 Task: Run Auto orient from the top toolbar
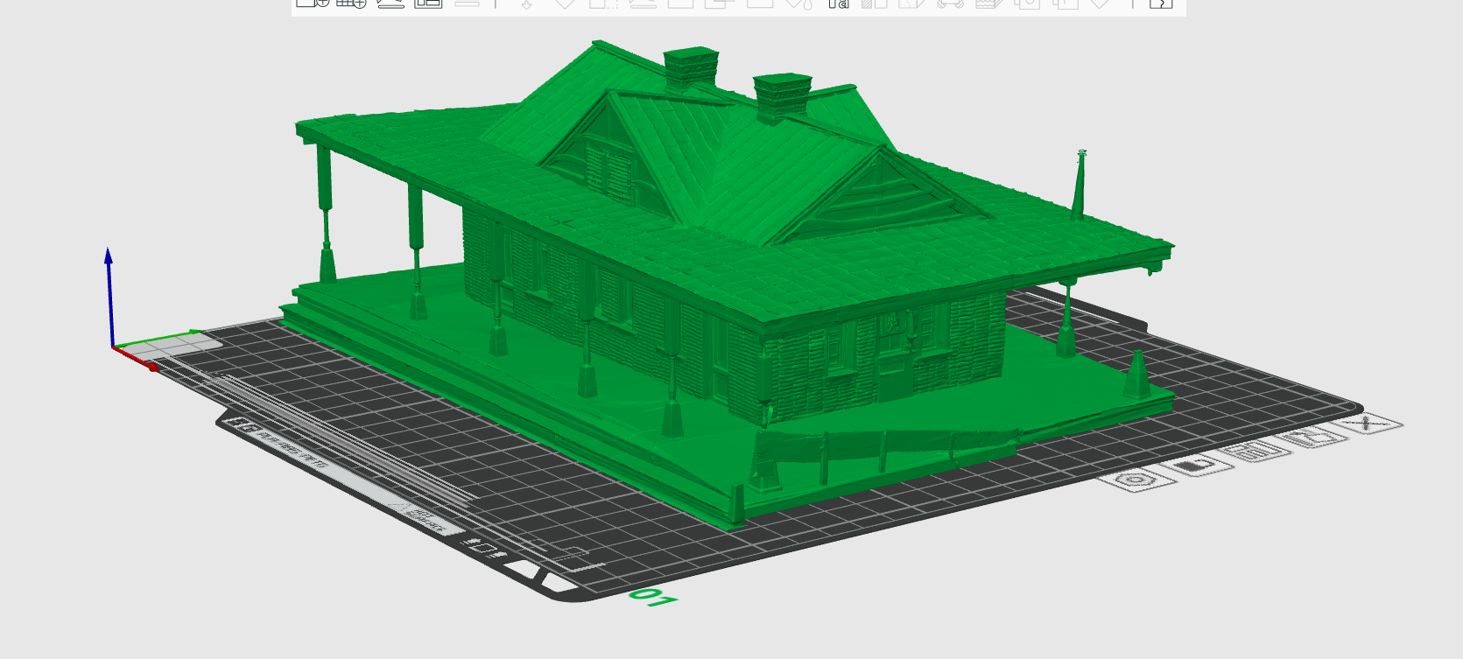(x=390, y=4)
